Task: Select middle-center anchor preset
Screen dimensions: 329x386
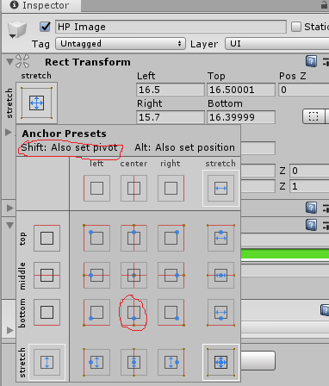Action: tap(133, 275)
